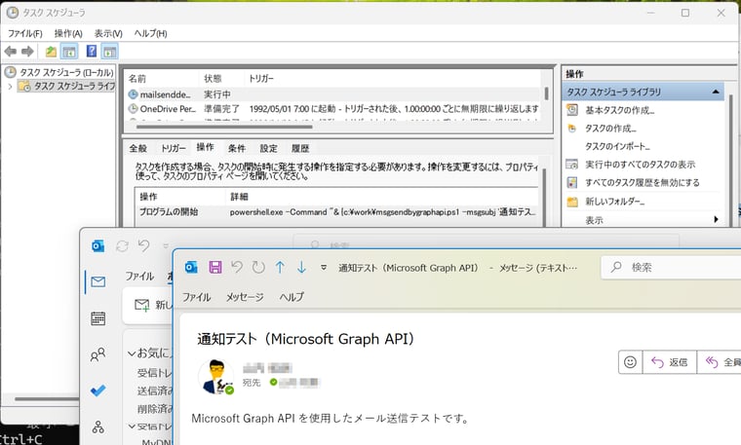This screenshot has height=445, width=741.
Task: Toggle the action pane icon in toolbar
Action: click(x=109, y=51)
